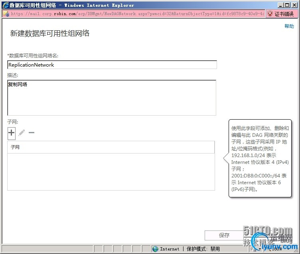This screenshot has width=300, height=254.
Task: Open the 帮助 help link
Action: (x=289, y=26)
